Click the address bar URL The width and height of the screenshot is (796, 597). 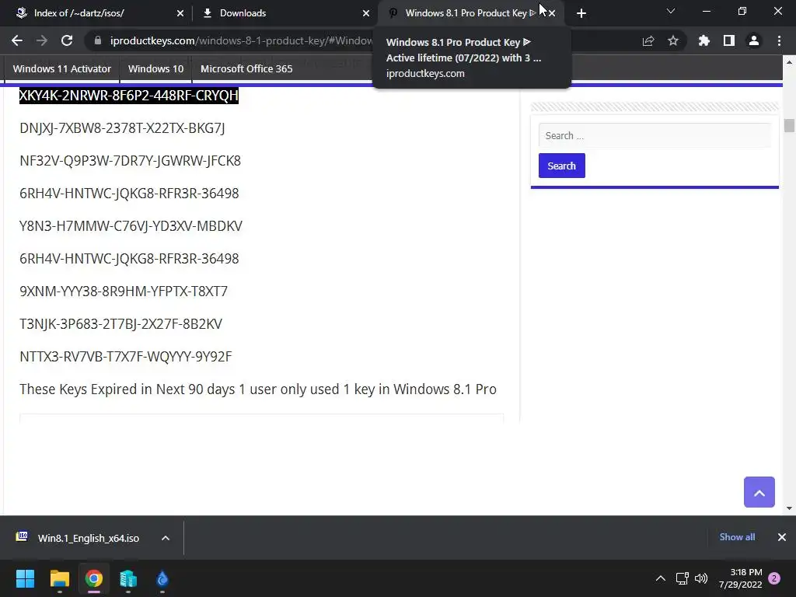tap(241, 40)
